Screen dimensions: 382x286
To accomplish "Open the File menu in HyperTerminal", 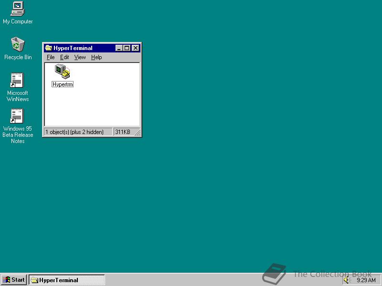I will [x=51, y=57].
